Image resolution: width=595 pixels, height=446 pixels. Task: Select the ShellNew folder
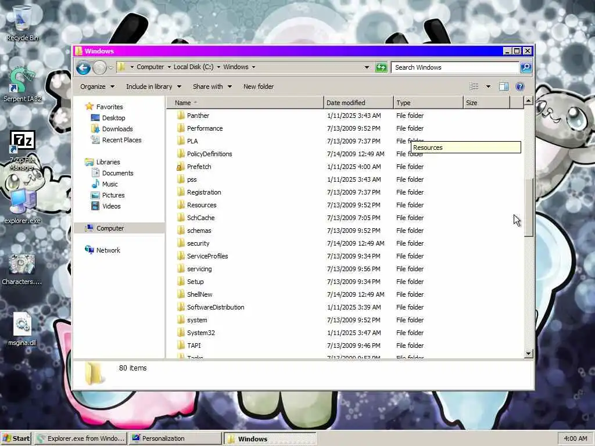(x=200, y=294)
